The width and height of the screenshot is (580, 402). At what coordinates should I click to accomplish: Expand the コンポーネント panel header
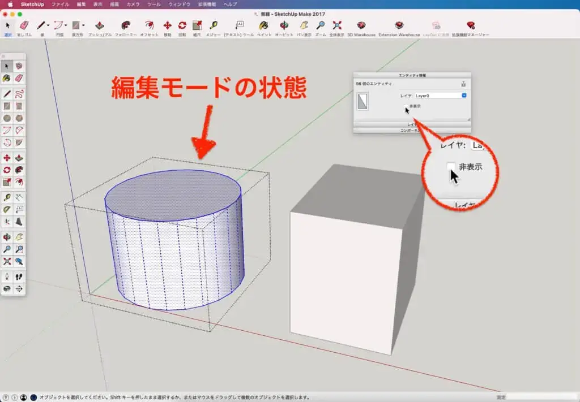(x=412, y=130)
